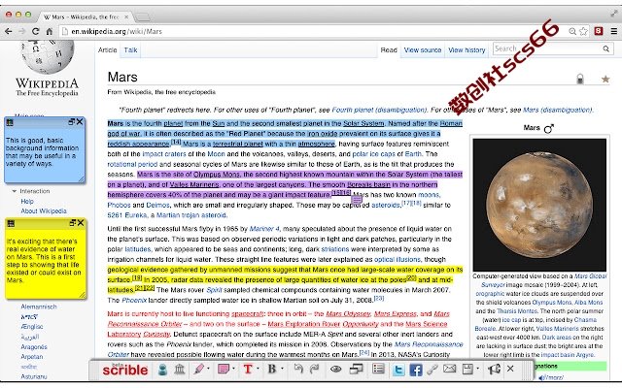Click the page protection padlock icon
Screen dimensions: 622x388
tap(580, 79)
